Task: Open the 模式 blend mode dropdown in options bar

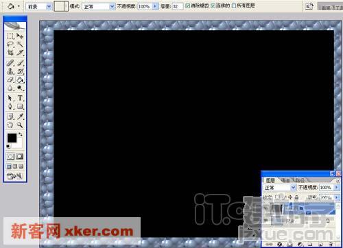Action: click(x=98, y=6)
